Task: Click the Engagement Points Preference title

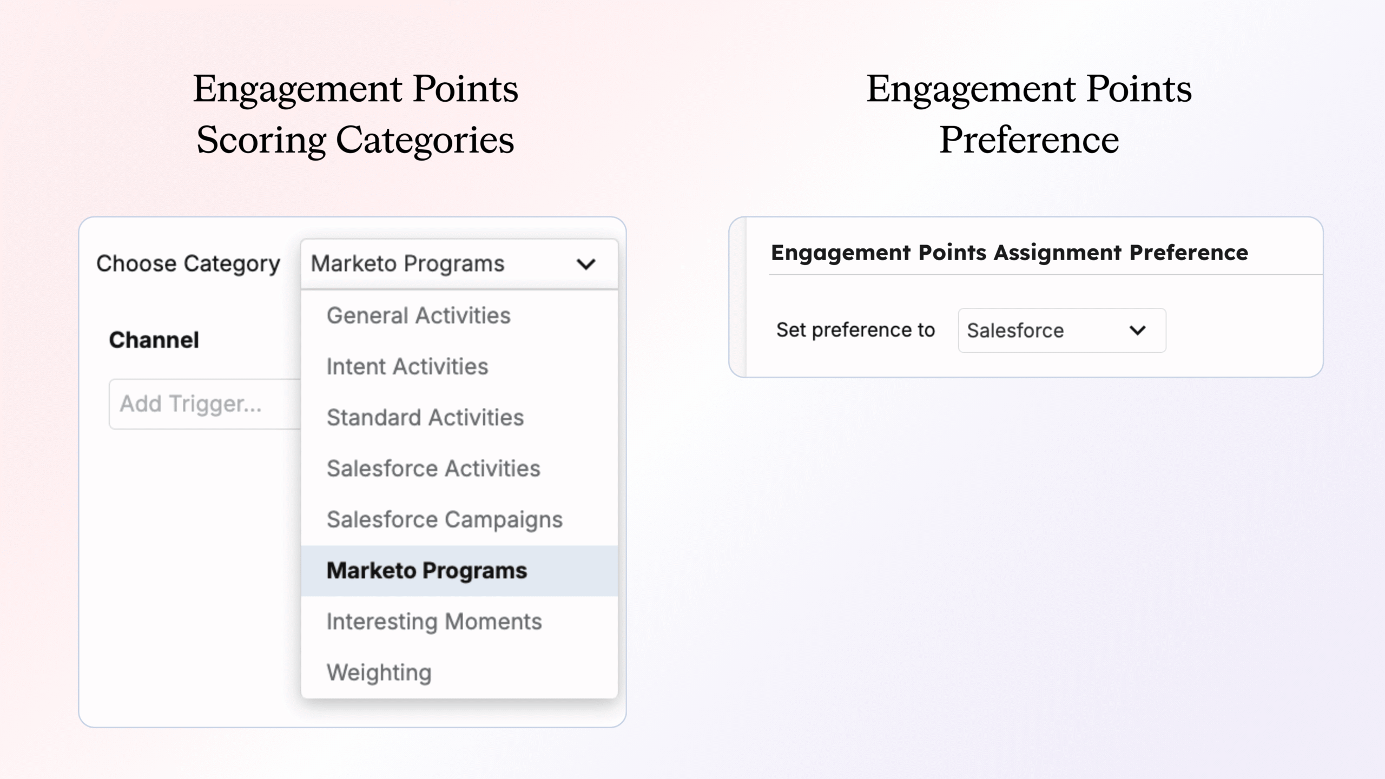Action: 1029,114
